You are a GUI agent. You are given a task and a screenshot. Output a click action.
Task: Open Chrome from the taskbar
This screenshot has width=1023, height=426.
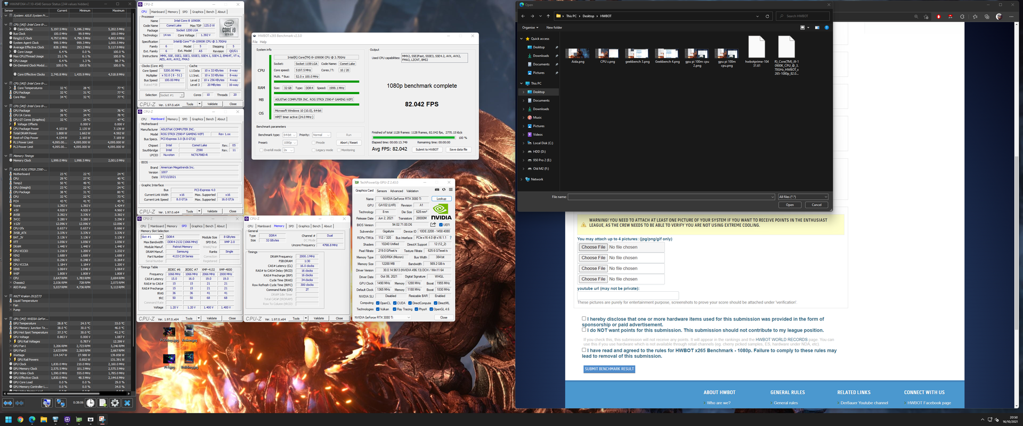point(20,420)
